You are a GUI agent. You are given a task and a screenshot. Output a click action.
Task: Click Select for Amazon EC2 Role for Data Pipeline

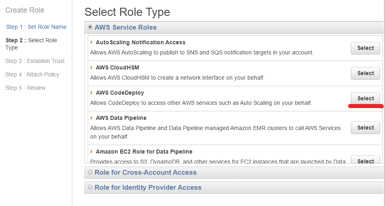(x=366, y=159)
